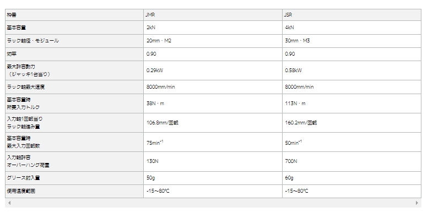This screenshot has height=218, width=433.
Task: Click the left scroll arrow of horizontal scrollbar
Action: click(9, 203)
